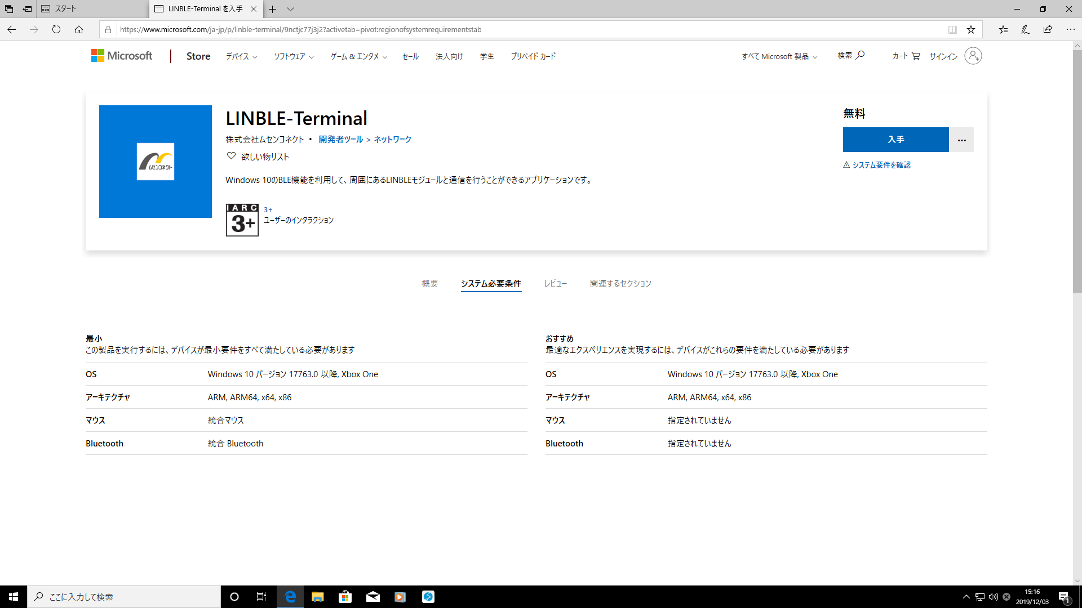
Task: Open the システム要件を確認 link
Action: pos(877,165)
